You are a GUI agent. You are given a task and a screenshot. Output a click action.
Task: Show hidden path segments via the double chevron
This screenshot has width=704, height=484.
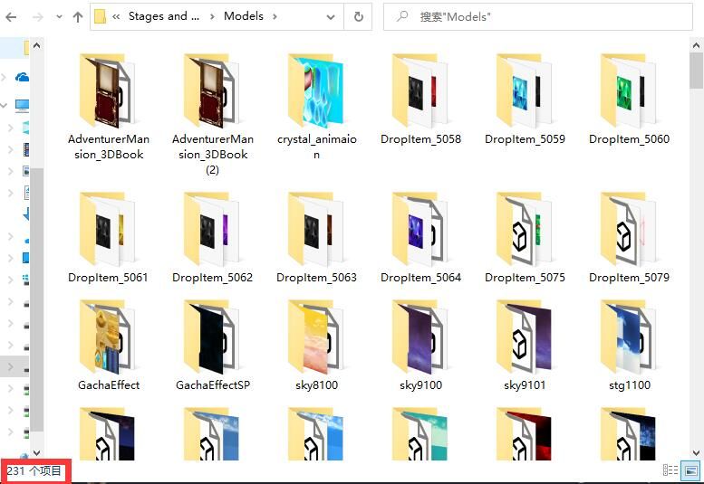click(116, 17)
